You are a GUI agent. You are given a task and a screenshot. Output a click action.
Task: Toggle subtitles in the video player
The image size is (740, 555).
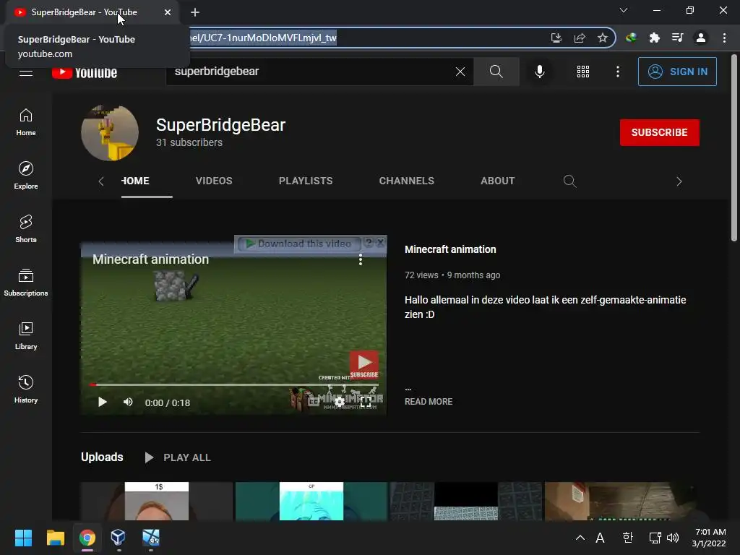tap(314, 402)
